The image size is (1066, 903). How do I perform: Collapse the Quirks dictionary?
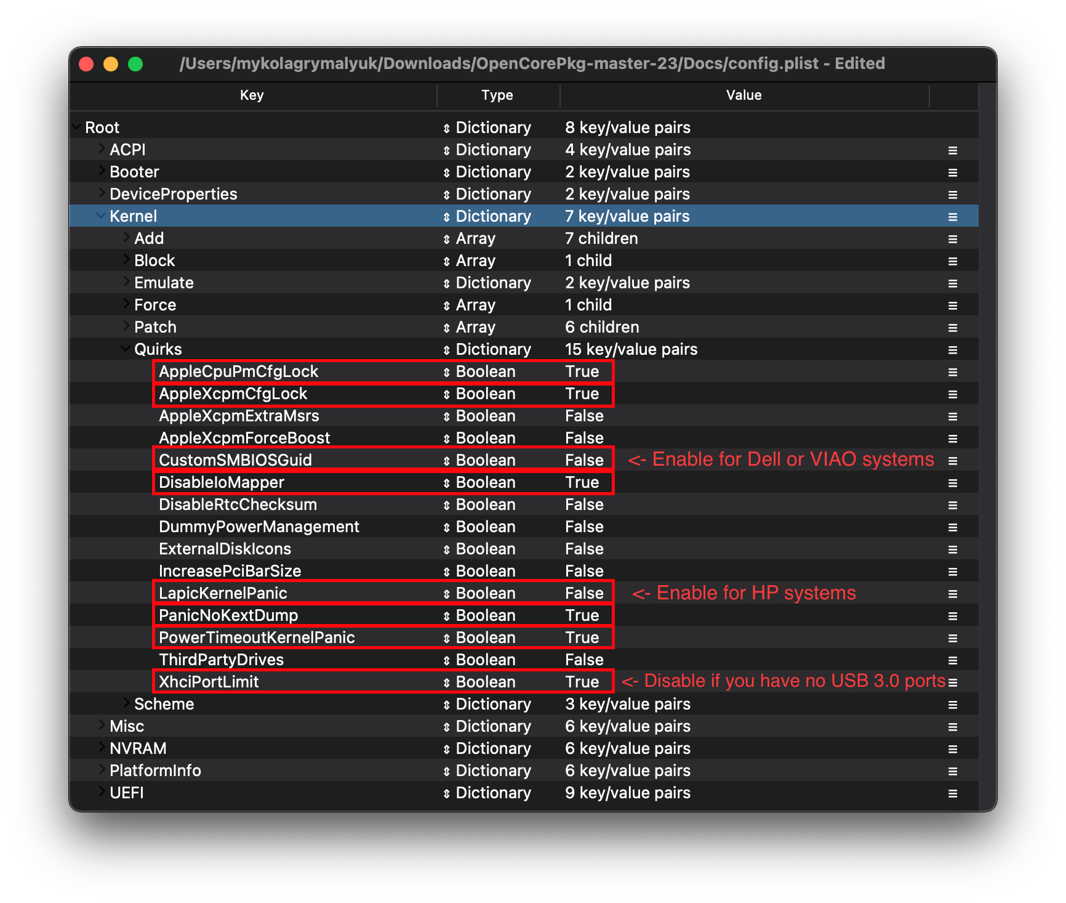point(126,349)
